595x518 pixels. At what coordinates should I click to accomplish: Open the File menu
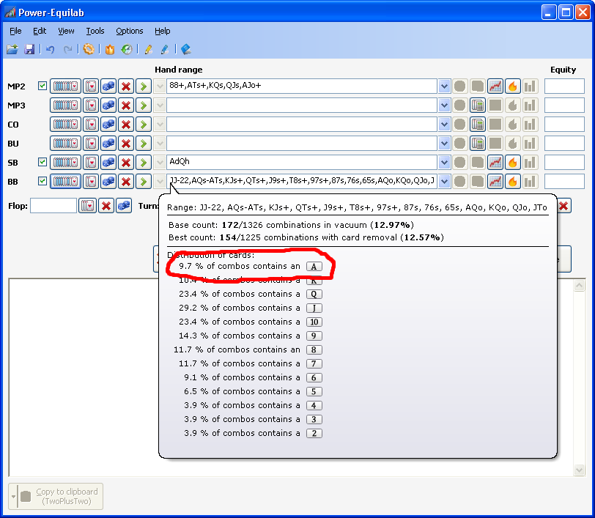(x=15, y=31)
